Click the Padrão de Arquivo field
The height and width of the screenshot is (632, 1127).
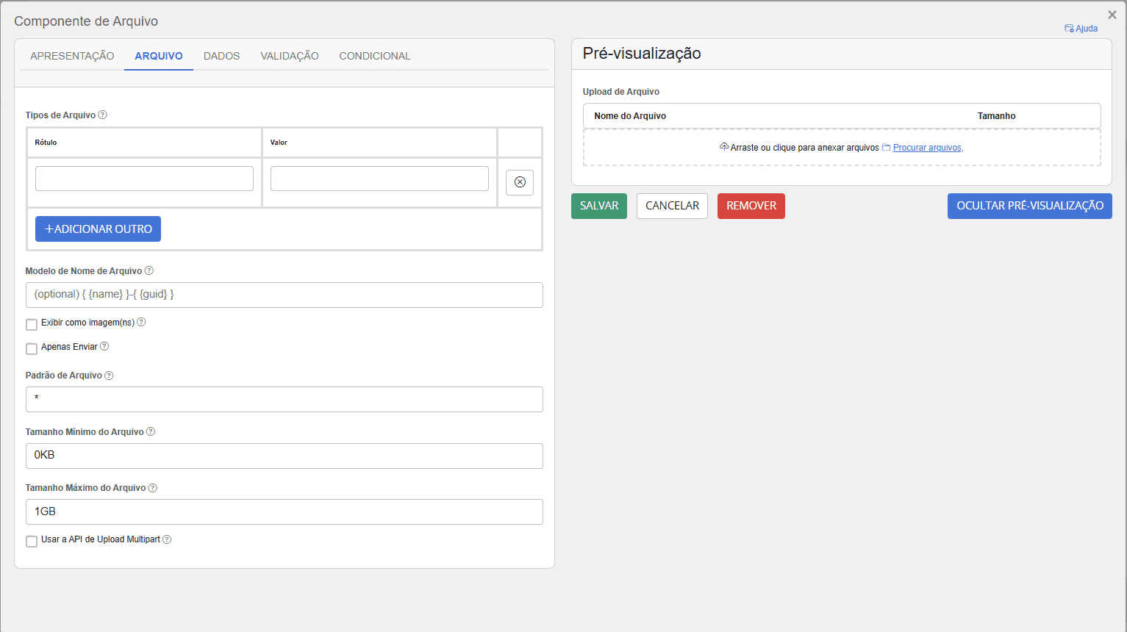285,399
